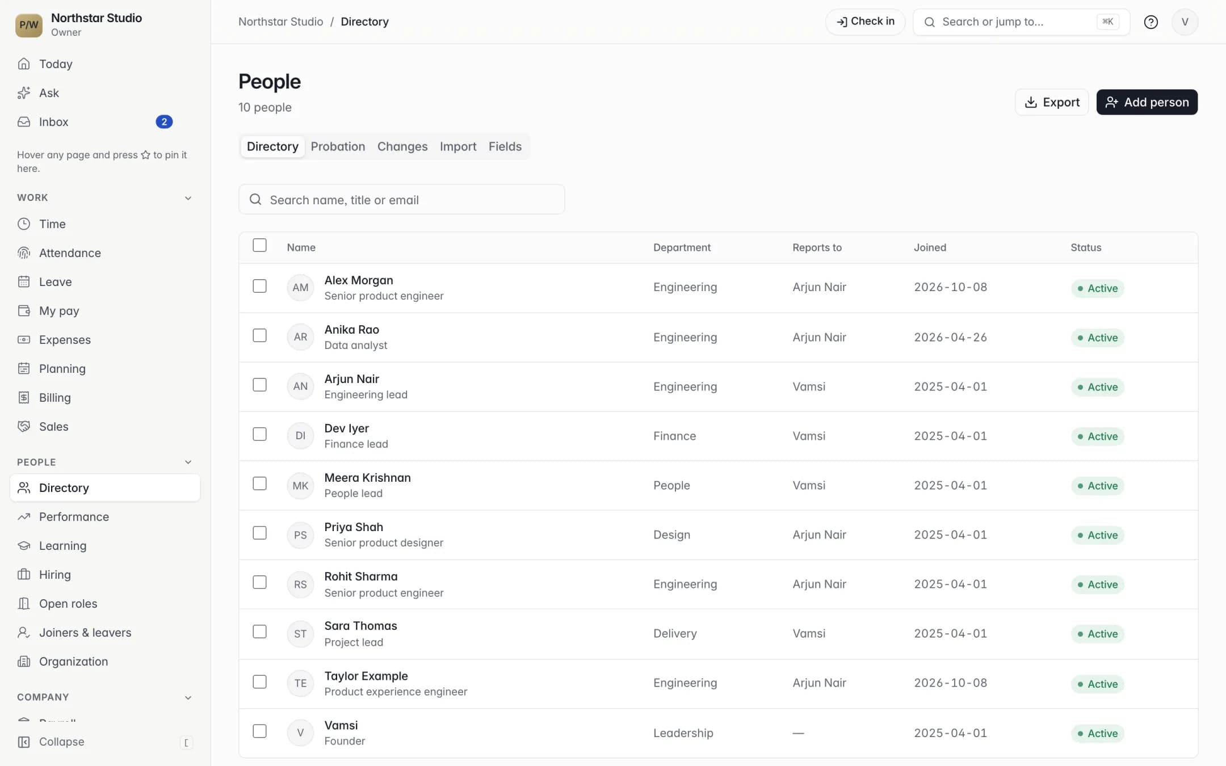1226x766 pixels.
Task: Switch to the Changes tab
Action: [402, 146]
